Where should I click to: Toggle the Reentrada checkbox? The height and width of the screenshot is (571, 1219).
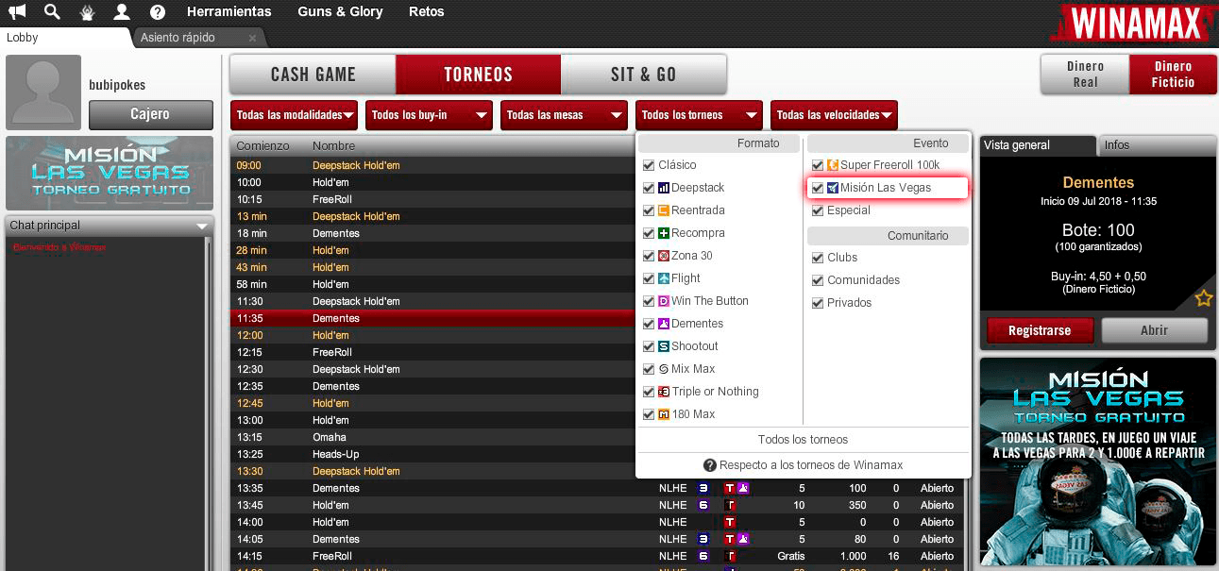click(x=649, y=210)
